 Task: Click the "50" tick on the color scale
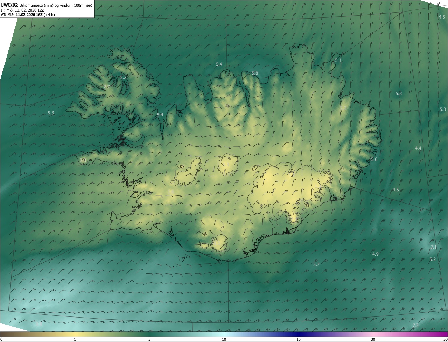(x=445, y=339)
